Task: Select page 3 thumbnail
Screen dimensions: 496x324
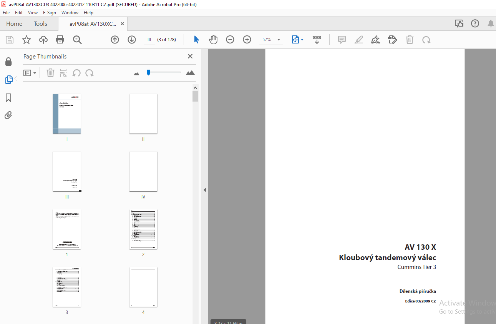Action: point(67,287)
